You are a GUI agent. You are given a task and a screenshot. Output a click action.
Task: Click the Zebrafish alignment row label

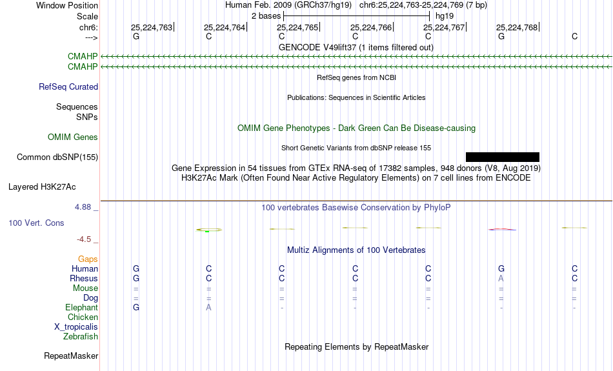pos(81,337)
